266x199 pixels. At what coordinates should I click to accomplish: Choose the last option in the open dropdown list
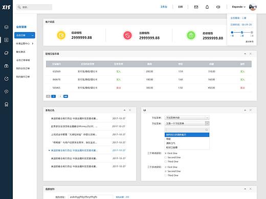187,147
